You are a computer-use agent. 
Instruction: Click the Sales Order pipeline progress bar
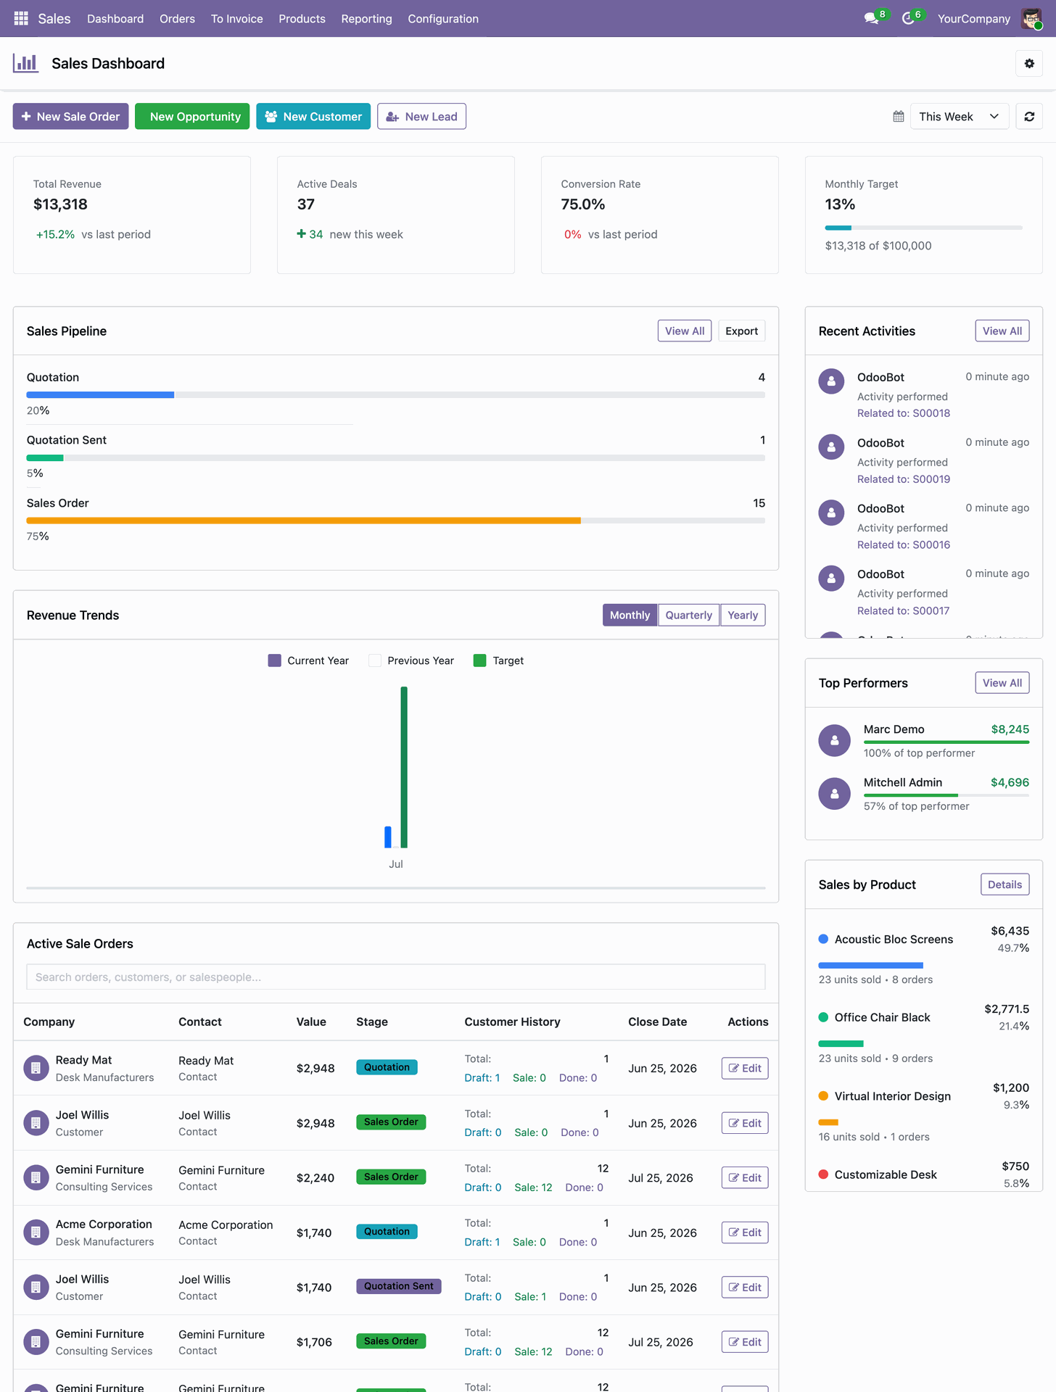[395, 521]
